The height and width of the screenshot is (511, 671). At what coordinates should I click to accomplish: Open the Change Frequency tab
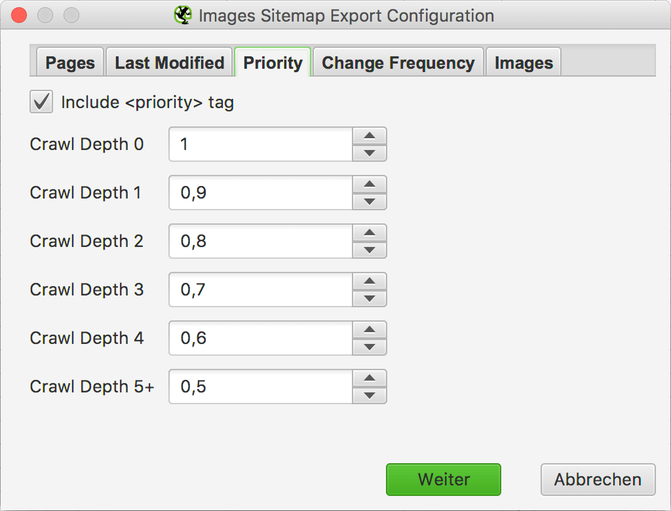(x=398, y=62)
